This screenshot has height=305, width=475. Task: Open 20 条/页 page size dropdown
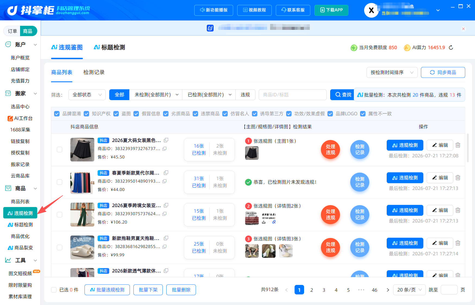[409, 290]
